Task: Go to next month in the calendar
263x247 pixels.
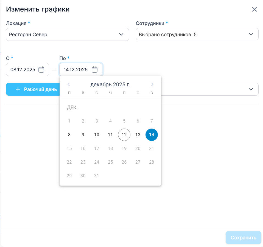Action: 152,84
